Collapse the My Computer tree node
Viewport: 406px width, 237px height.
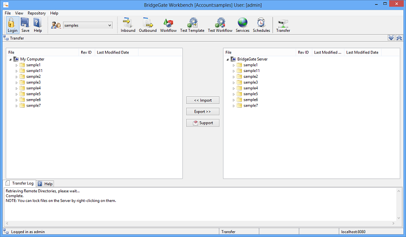coord(11,60)
